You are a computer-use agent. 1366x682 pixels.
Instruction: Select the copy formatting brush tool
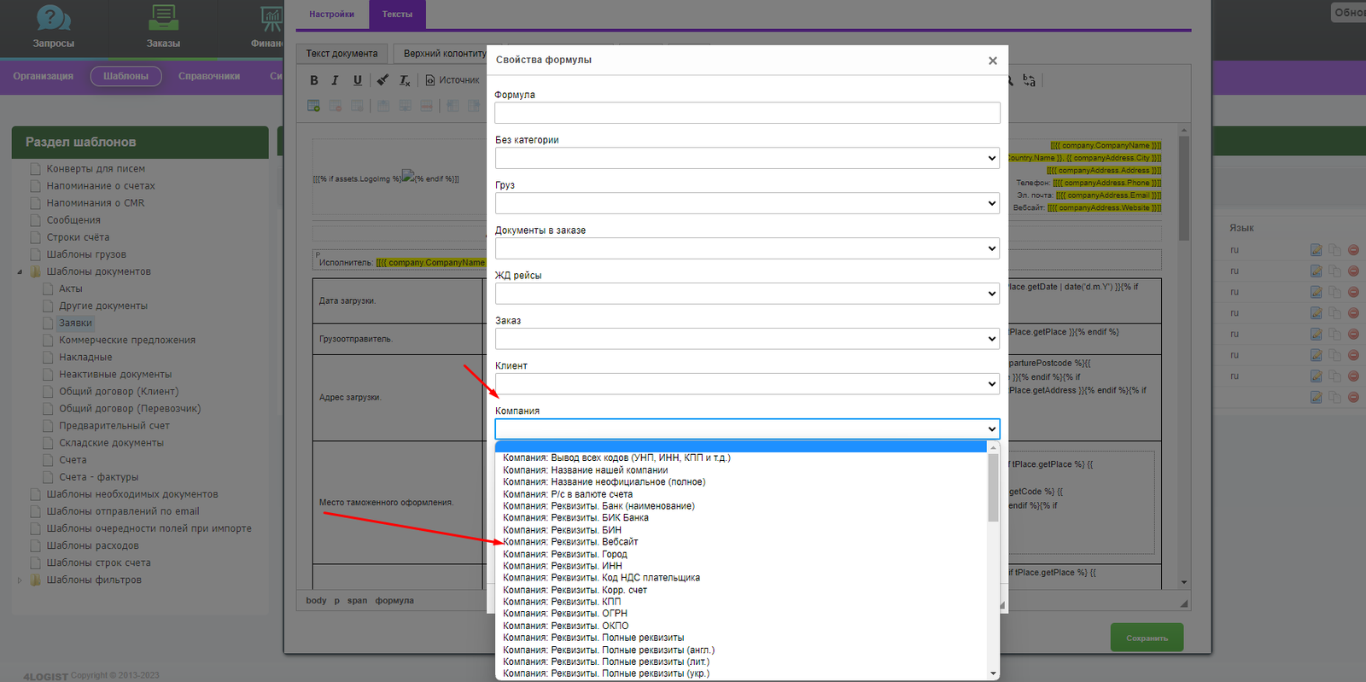tap(382, 80)
